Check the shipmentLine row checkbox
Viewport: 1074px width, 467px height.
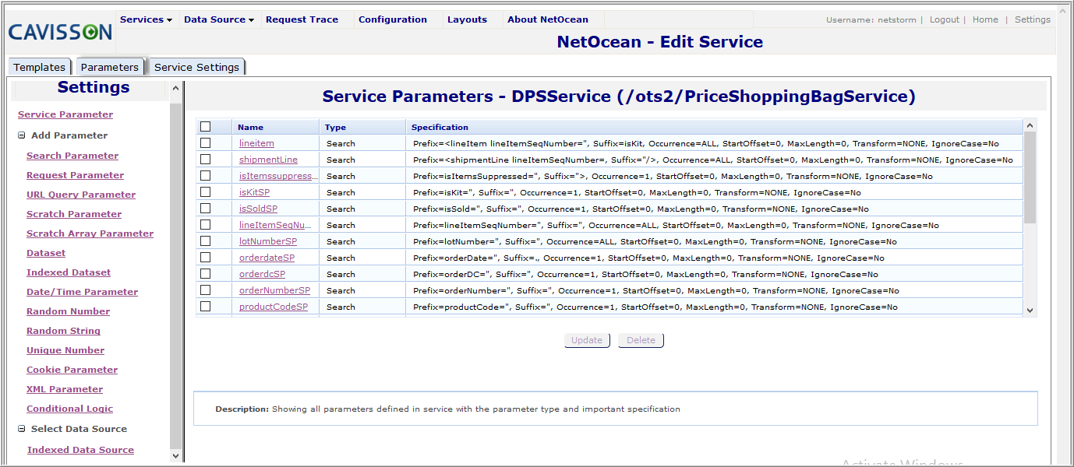point(205,160)
